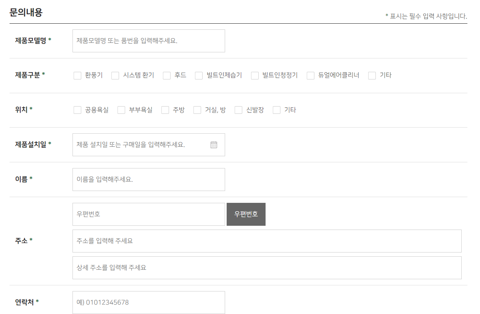Select 신발장 as the location
This screenshot has height=314, width=480.
(238, 110)
